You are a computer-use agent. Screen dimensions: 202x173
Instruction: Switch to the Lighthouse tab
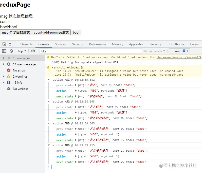(177, 44)
